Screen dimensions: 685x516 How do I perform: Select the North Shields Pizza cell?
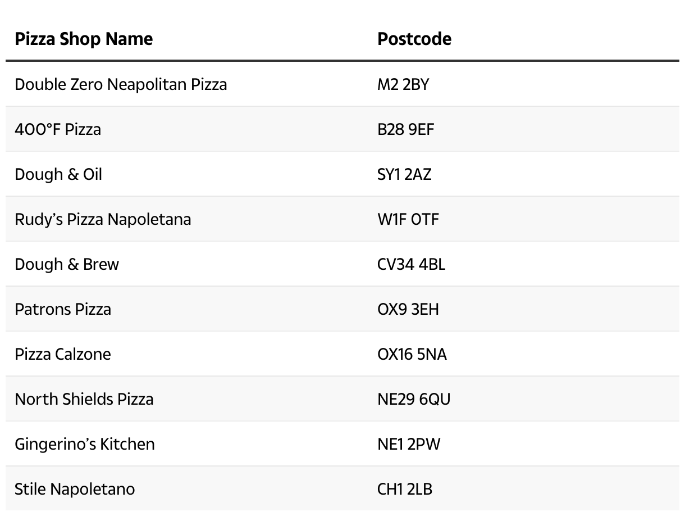pyautogui.click(x=84, y=399)
